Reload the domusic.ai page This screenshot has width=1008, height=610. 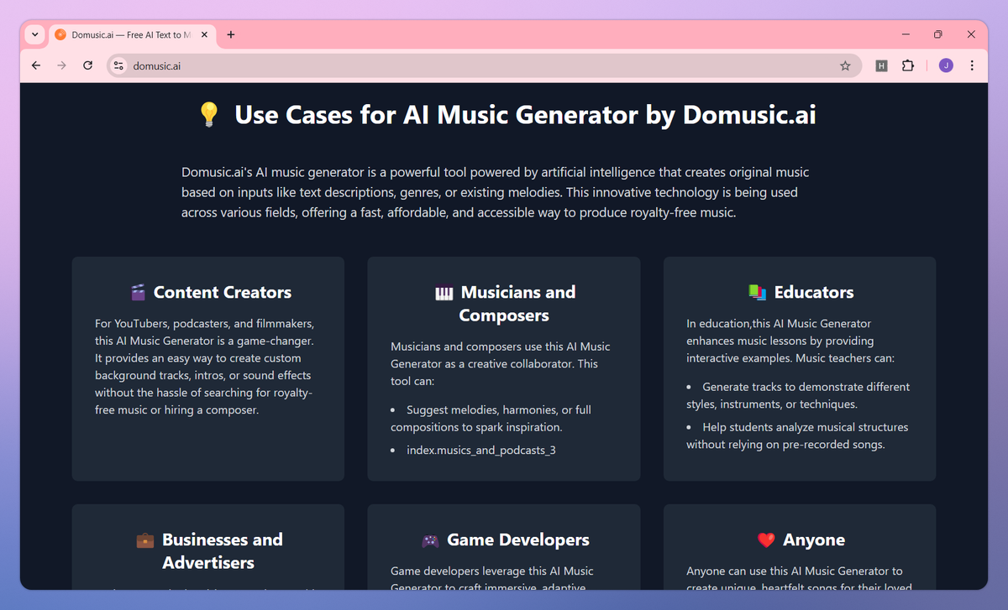(87, 65)
